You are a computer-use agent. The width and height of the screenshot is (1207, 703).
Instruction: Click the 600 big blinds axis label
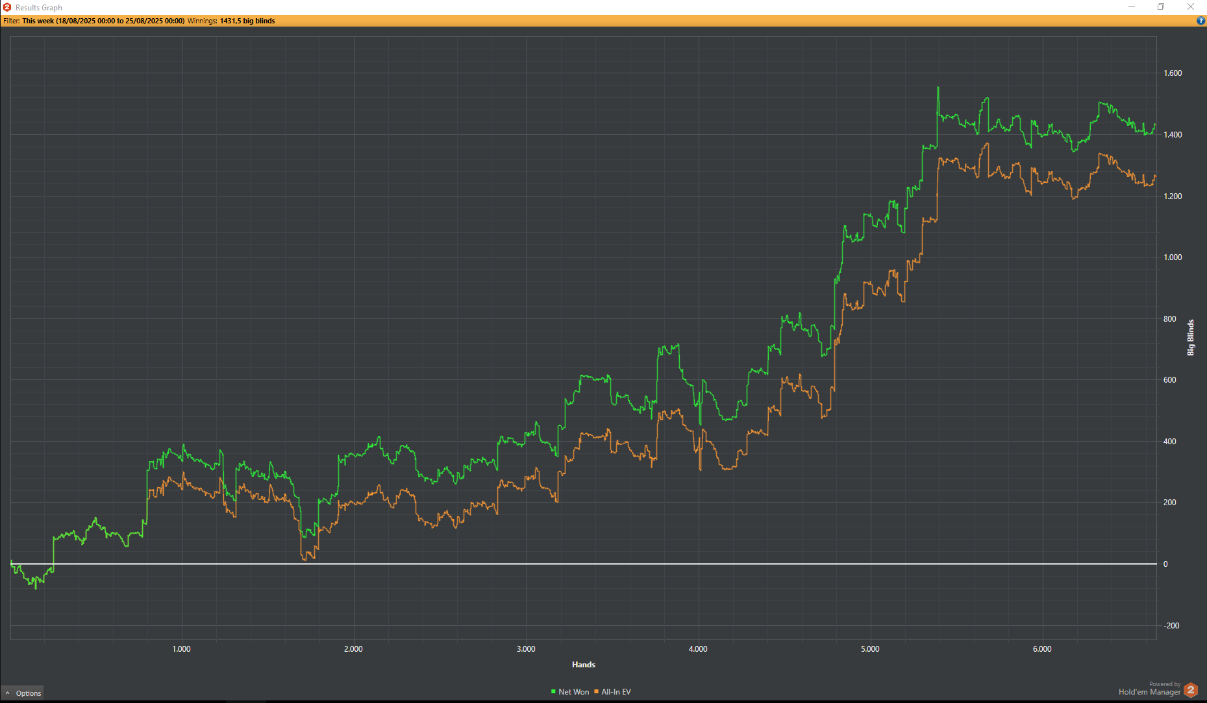tap(1170, 380)
